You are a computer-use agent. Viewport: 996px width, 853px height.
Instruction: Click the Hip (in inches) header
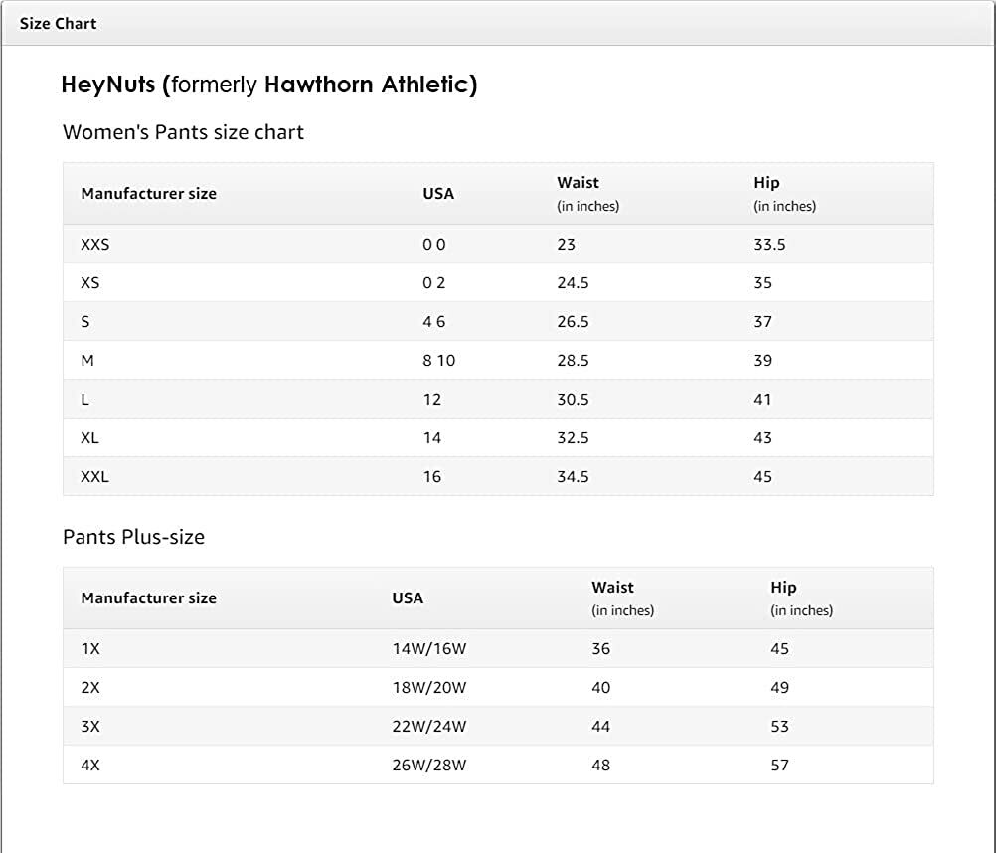tap(784, 193)
